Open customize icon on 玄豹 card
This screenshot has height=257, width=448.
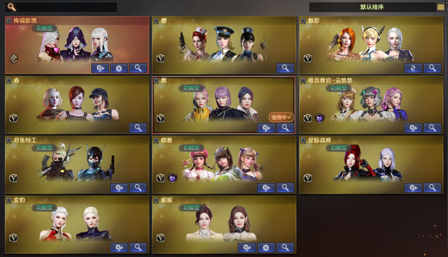pyautogui.click(x=119, y=247)
